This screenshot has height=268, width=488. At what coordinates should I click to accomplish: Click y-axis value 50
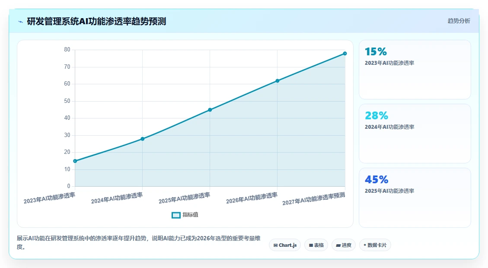click(x=67, y=101)
